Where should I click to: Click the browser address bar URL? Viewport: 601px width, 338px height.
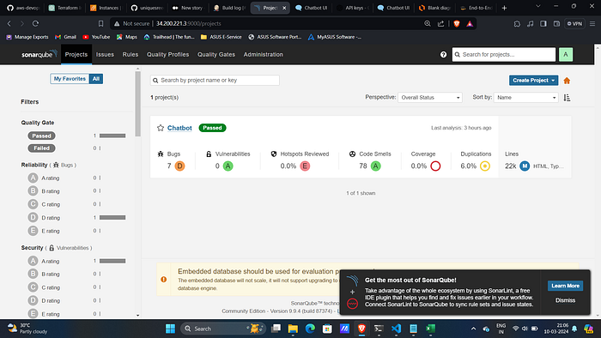pyautogui.click(x=189, y=24)
